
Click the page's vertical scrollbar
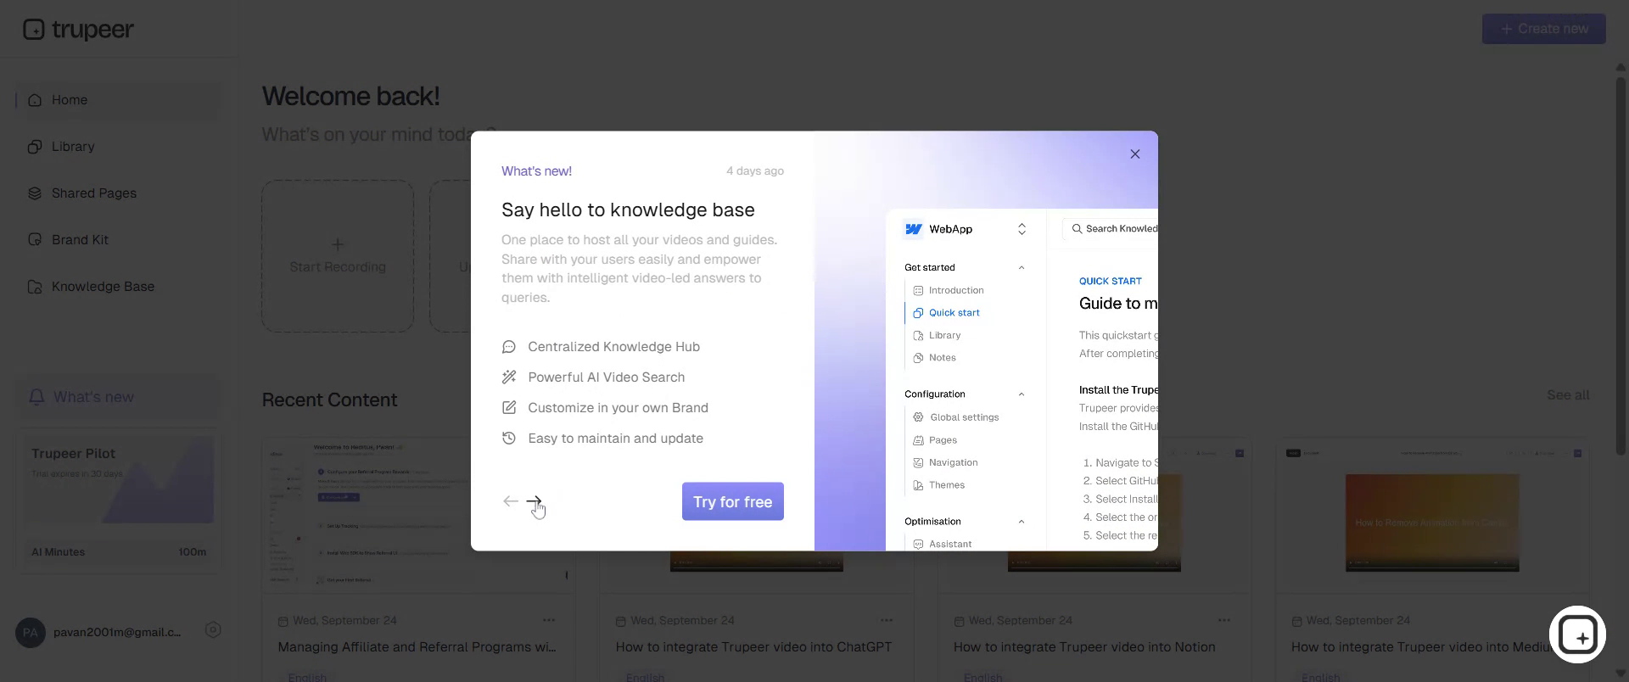pyautogui.click(x=1621, y=267)
